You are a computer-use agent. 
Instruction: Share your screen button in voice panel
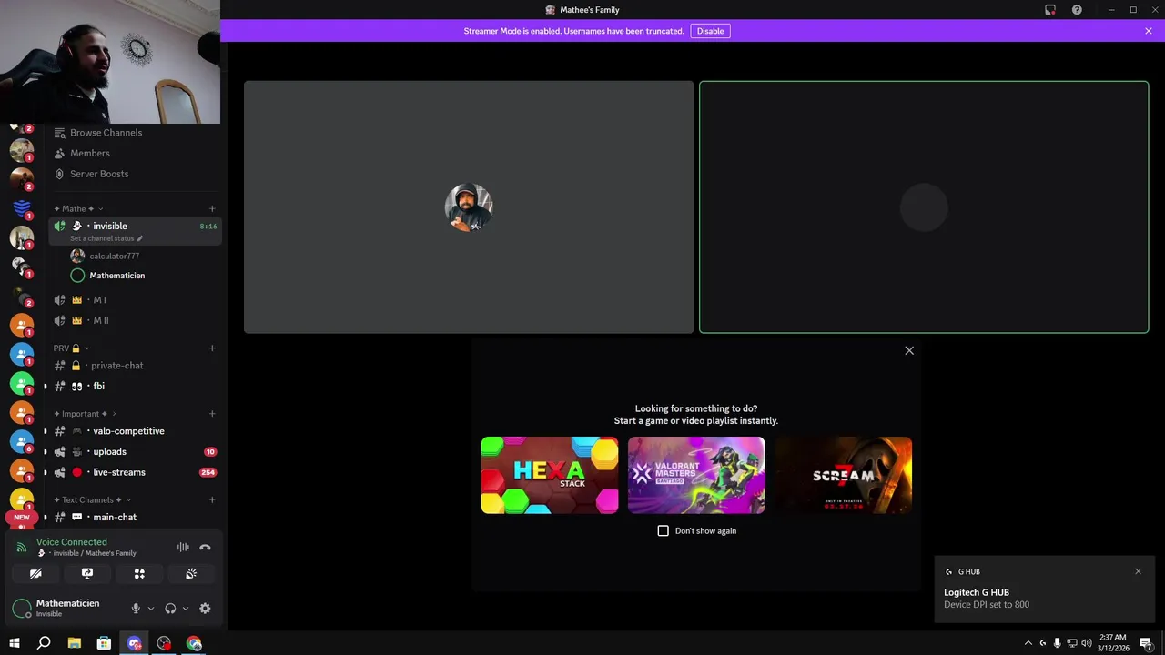click(87, 574)
